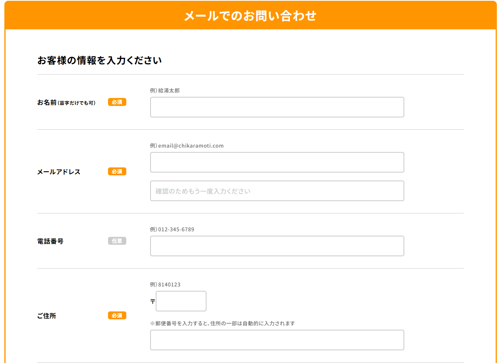This screenshot has width=504, height=363.
Task: Click the 〒 postal mark symbol
Action: coord(153,302)
